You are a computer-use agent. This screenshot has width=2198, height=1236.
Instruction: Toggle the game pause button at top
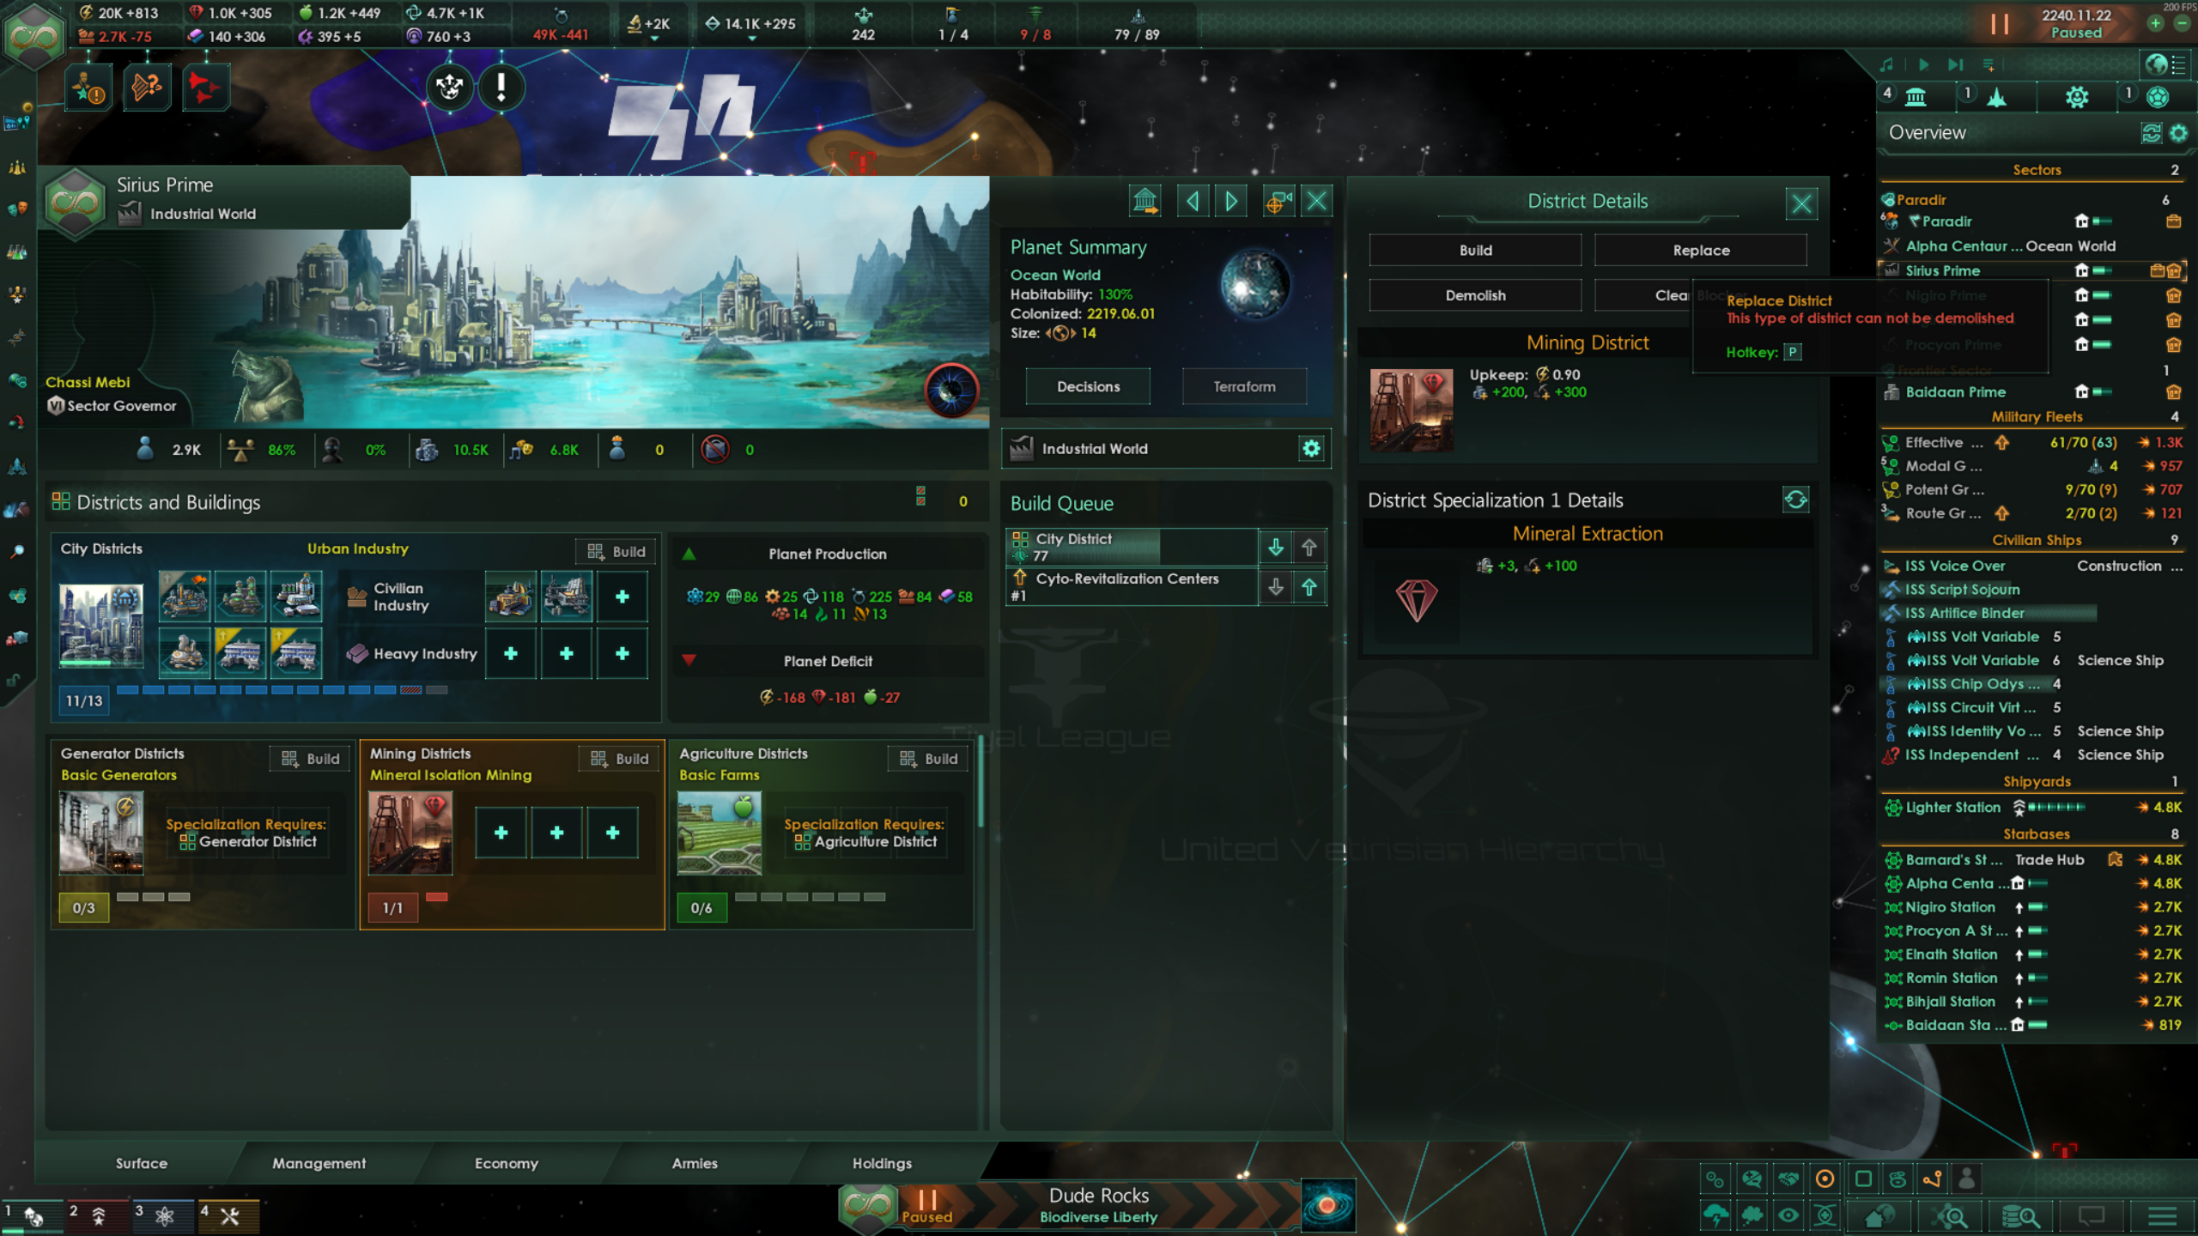pyautogui.click(x=2000, y=24)
